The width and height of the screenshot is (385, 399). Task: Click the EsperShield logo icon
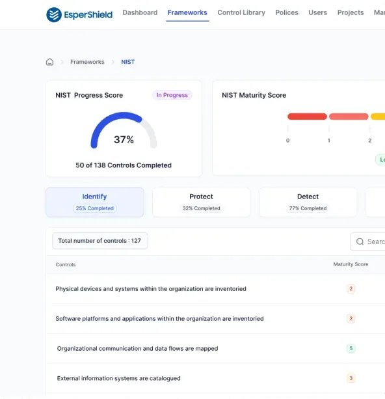tap(54, 15)
